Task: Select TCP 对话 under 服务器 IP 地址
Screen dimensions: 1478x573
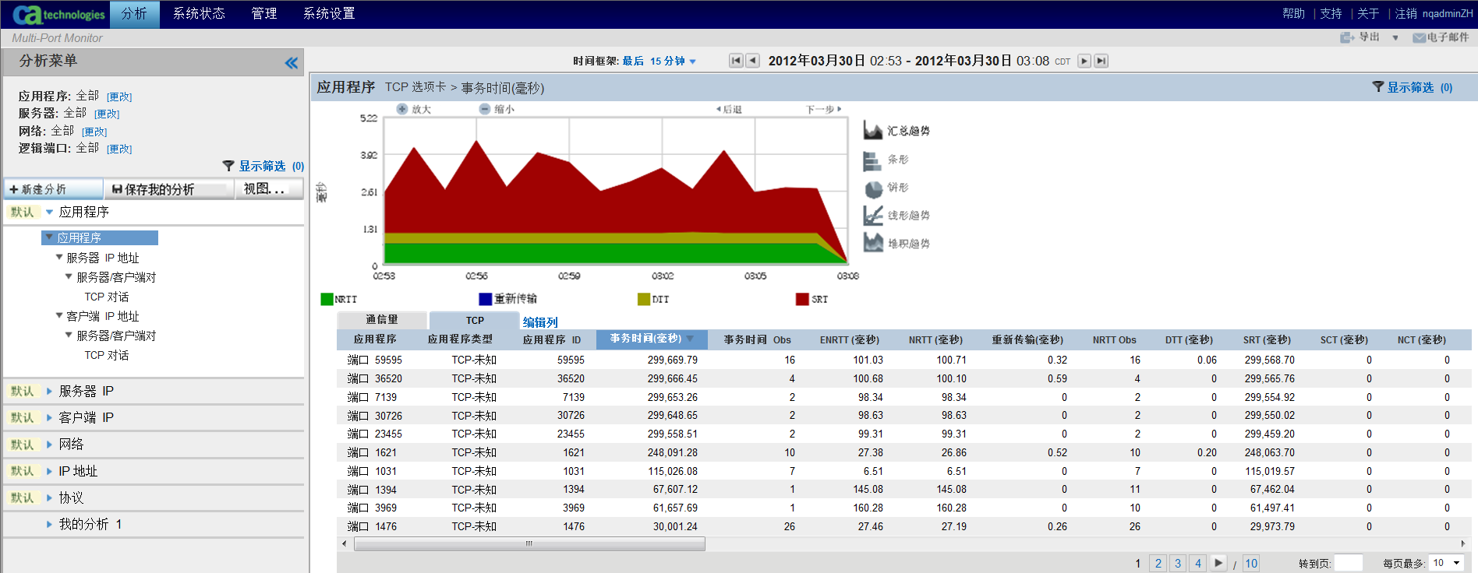Action: coord(107,297)
